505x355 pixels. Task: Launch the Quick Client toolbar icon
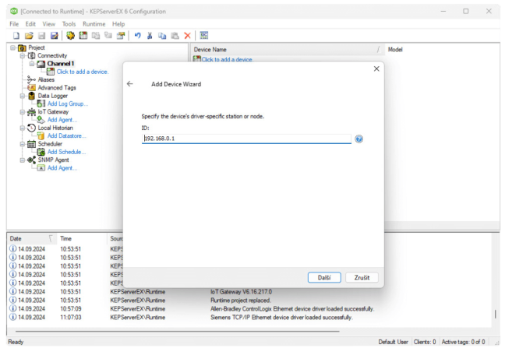[x=204, y=35]
